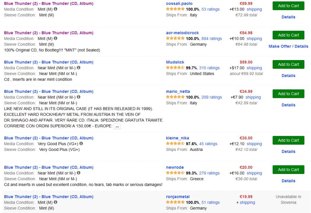Add the Mudslick $59.00 item to cart

pos(288,64)
